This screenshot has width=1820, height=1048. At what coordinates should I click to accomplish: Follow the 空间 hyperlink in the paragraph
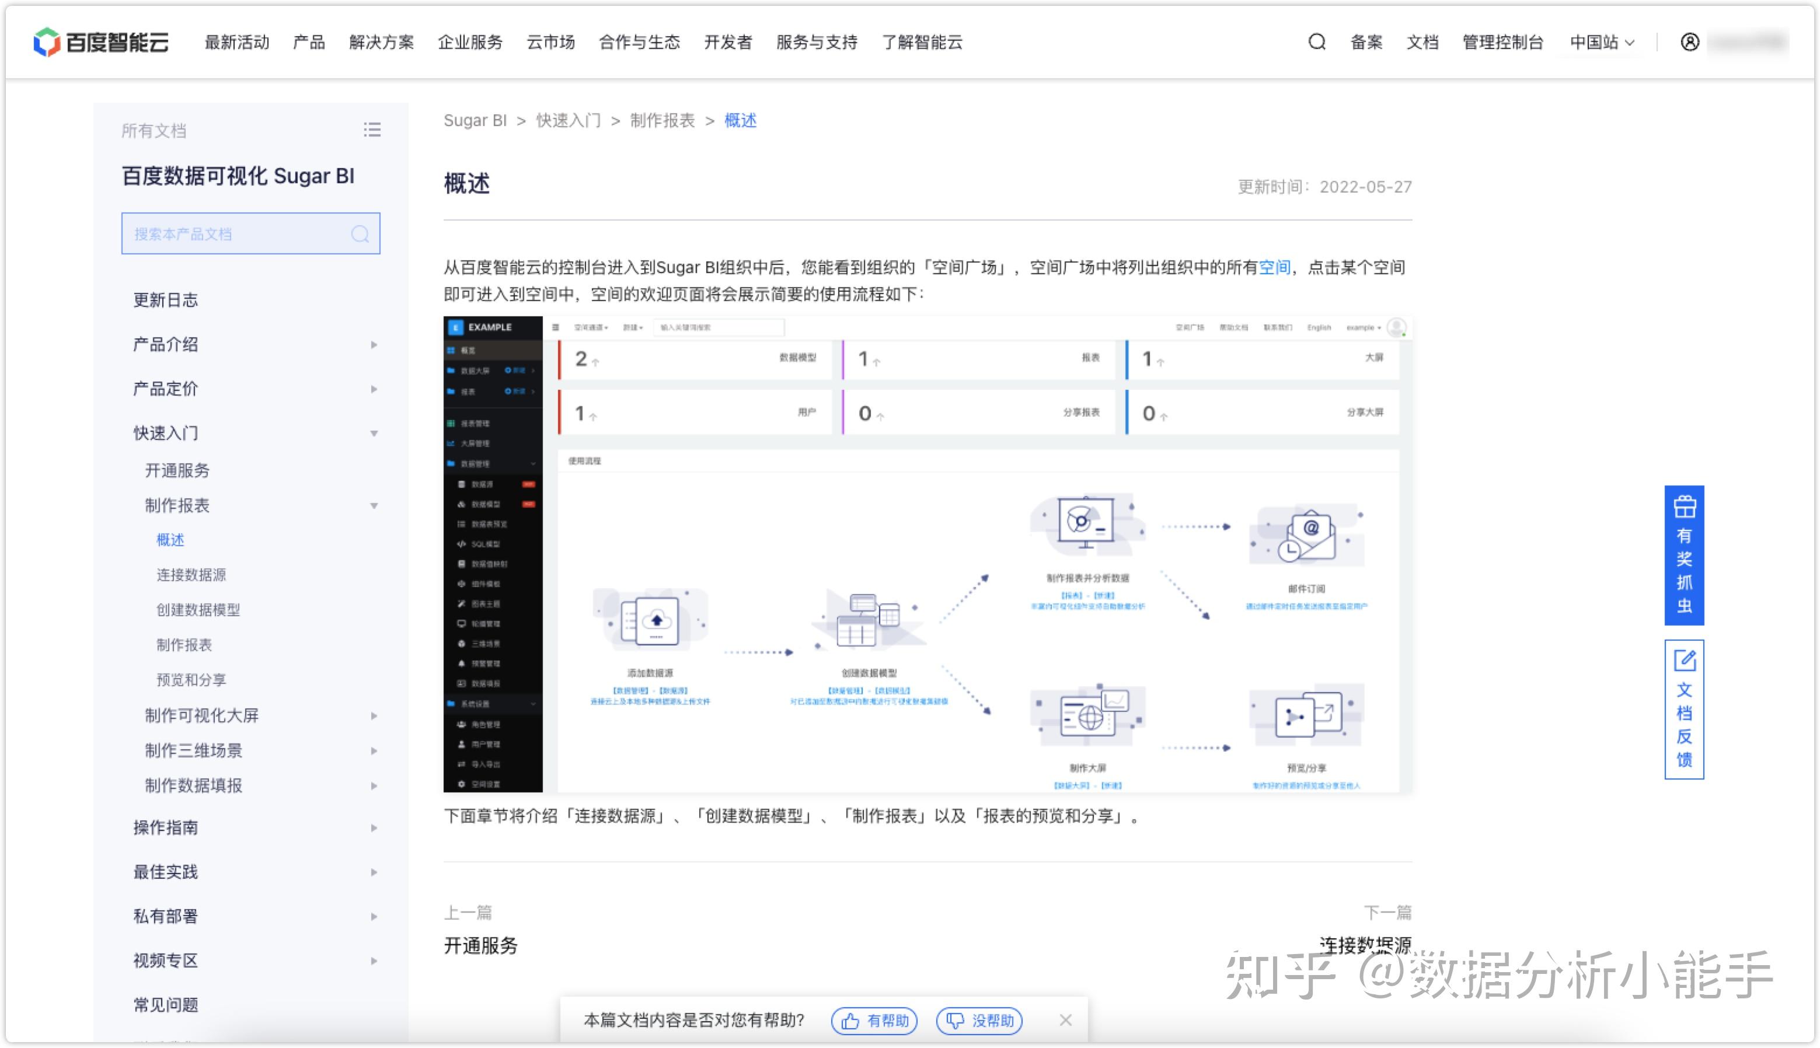click(x=1274, y=268)
